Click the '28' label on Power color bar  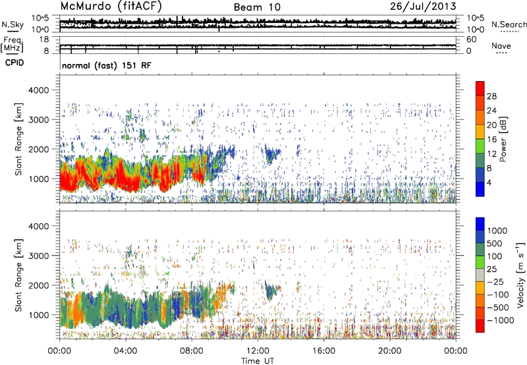(x=491, y=96)
